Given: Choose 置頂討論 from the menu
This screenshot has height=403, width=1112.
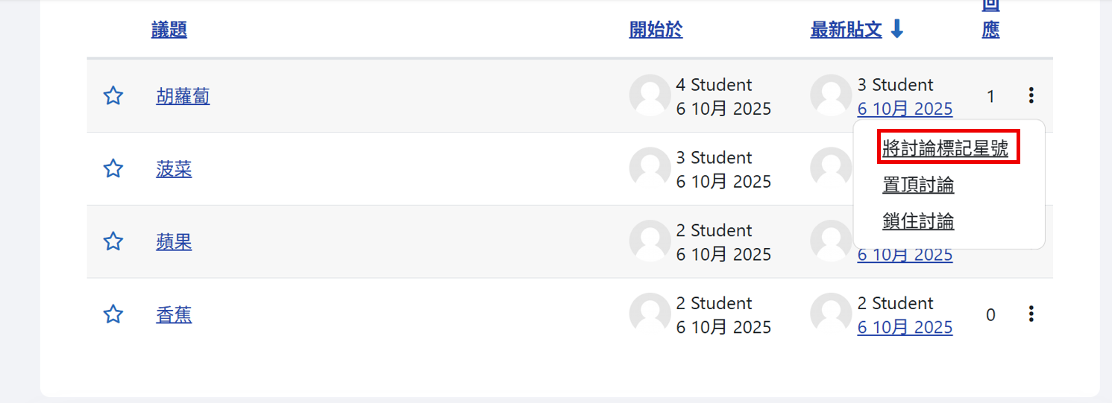Looking at the screenshot, I should [x=918, y=185].
